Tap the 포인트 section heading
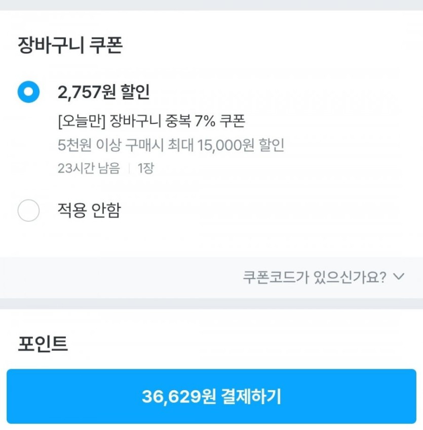This screenshot has width=423, height=430. point(43,343)
